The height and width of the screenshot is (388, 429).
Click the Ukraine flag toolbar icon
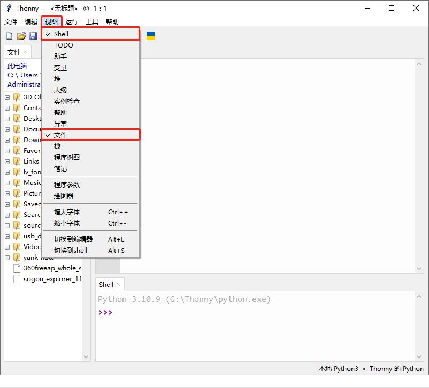point(151,36)
